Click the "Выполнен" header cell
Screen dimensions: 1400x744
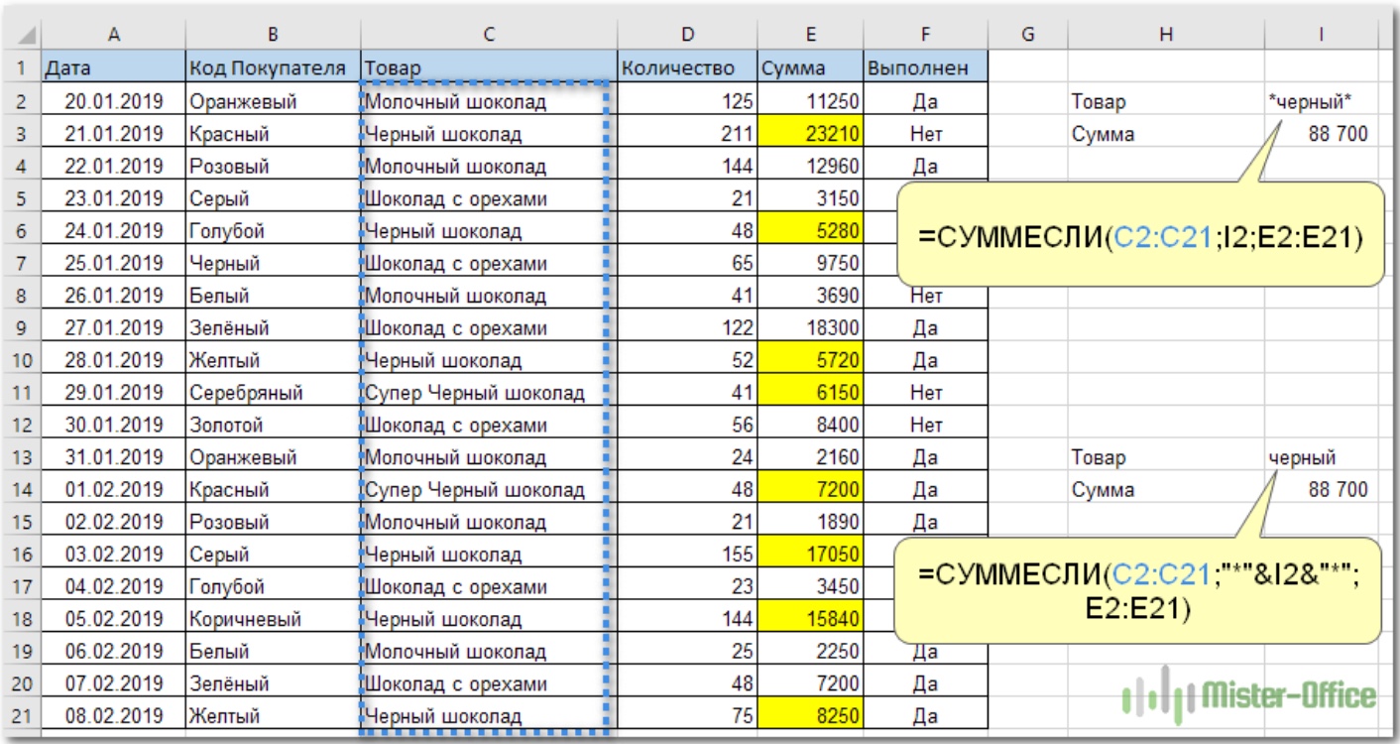point(925,68)
